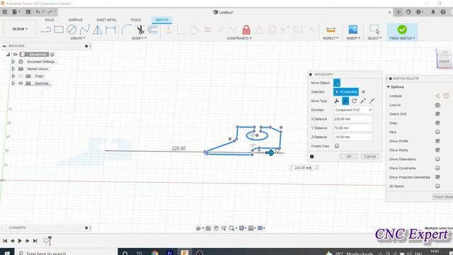Viewport: 453px width, 255px height.
Task: Select the Circle sketch tool
Action: [71, 30]
